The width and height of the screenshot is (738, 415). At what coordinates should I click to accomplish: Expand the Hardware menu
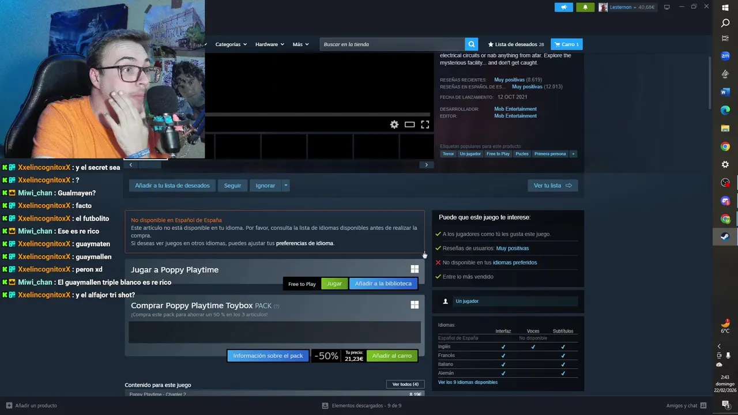(270, 44)
